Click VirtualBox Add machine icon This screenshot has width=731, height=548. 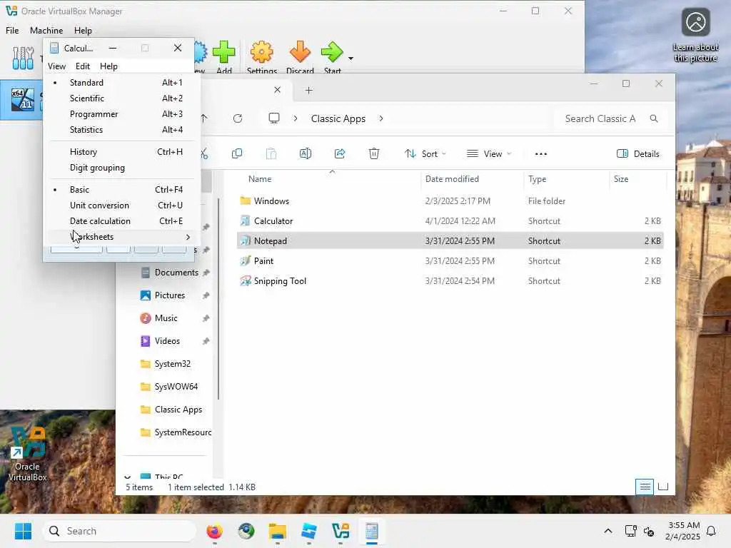tap(223, 51)
